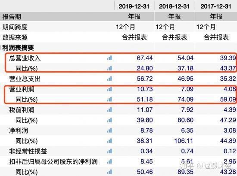The image size is (237, 176).
Task: Click the 报告期 row label
Action: [12, 17]
